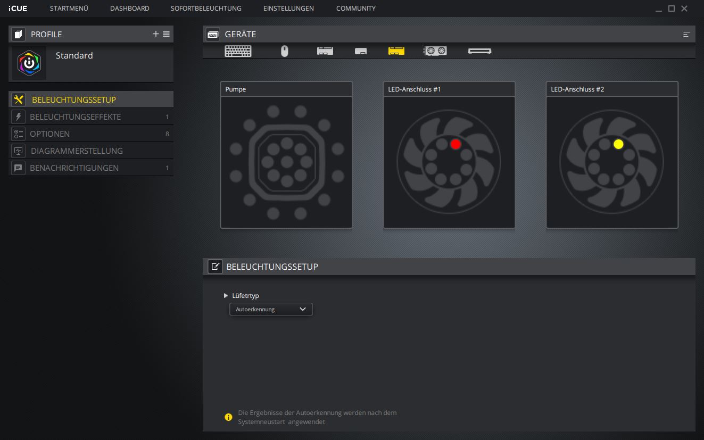
Task: Click the red LED on LED-Anschluss #1
Action: [x=455, y=144]
